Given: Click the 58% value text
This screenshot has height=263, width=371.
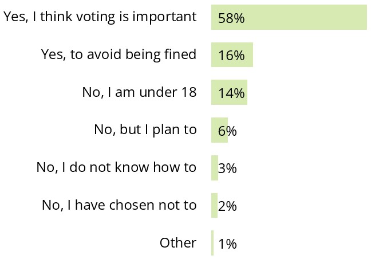Looking at the screenshot, I should tap(231, 18).
